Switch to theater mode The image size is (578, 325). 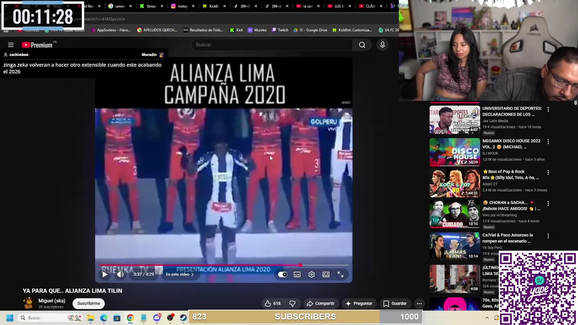coord(326,274)
